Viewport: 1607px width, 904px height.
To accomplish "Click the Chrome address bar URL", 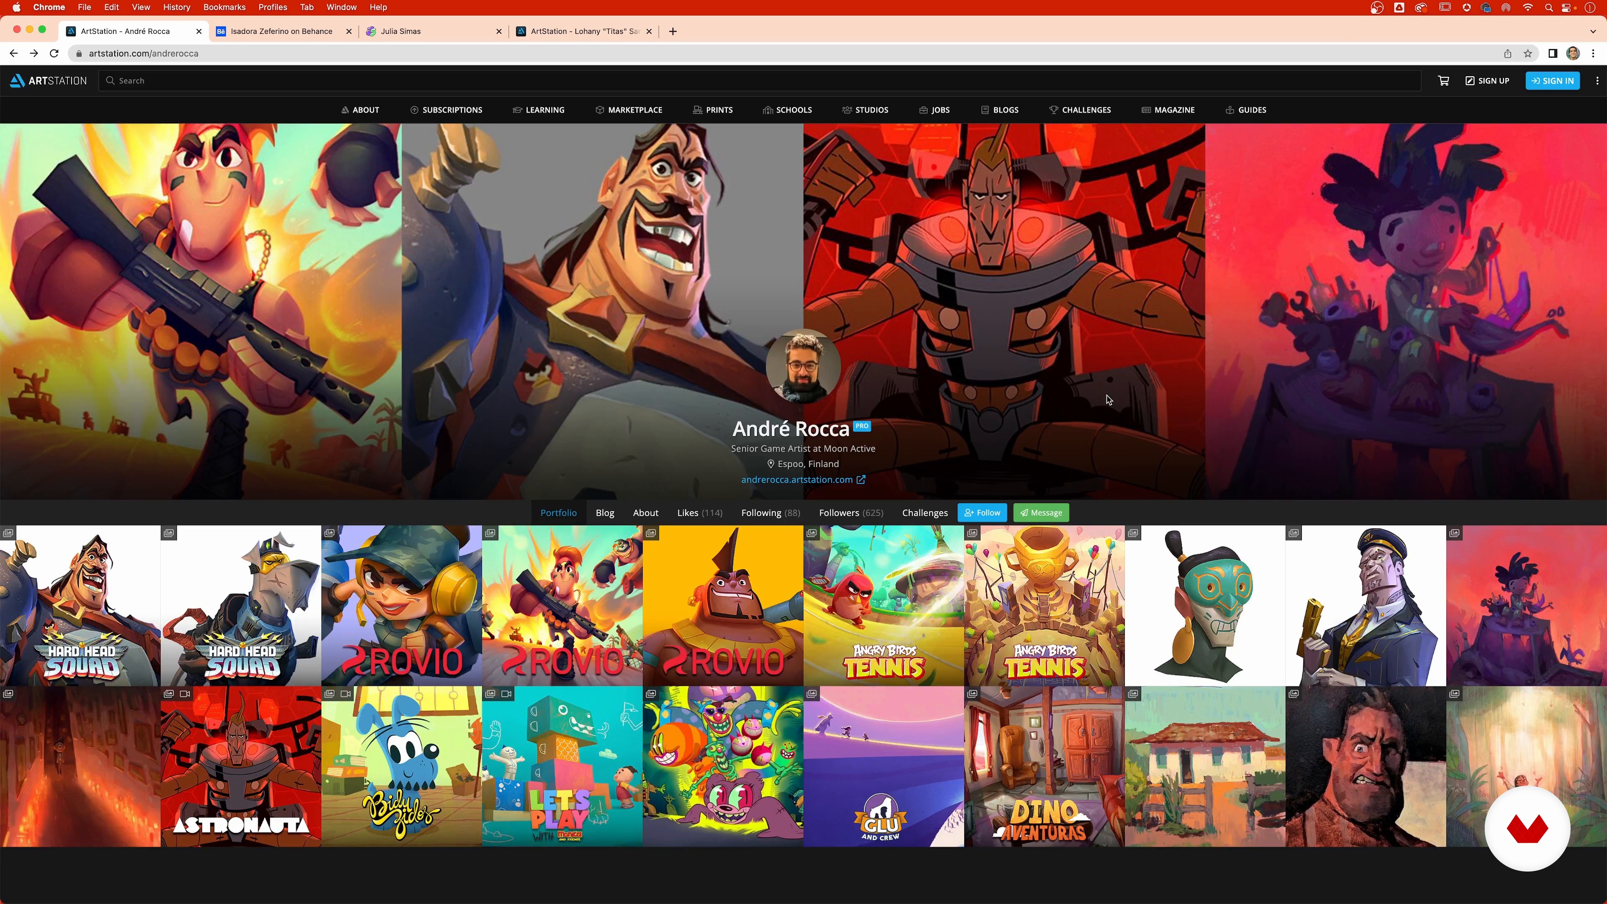I will (144, 54).
